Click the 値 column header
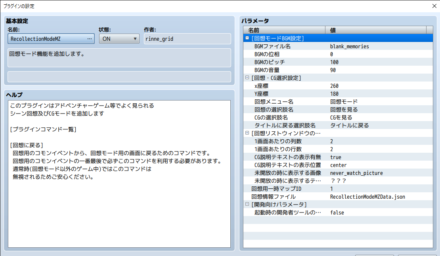The width and height of the screenshot is (440, 256). click(377, 30)
